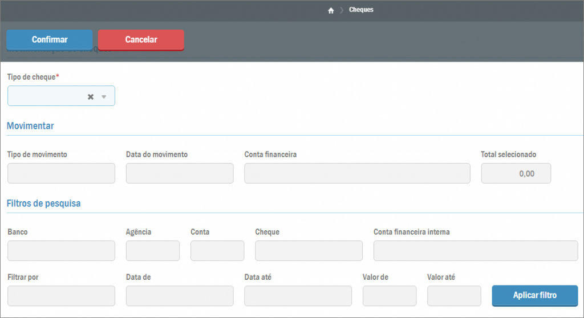
Task: Clear the Tipo de cheque selection
Action: [90, 97]
